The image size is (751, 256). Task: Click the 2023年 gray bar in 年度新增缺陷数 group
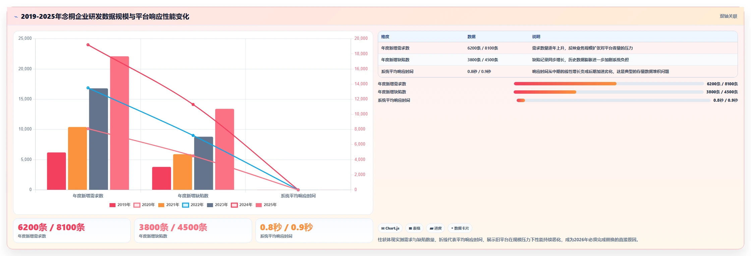(204, 163)
